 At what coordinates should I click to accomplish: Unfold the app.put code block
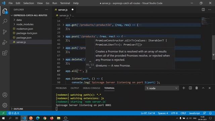coord(63,48)
